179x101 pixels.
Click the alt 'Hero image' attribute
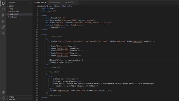click(x=79, y=91)
